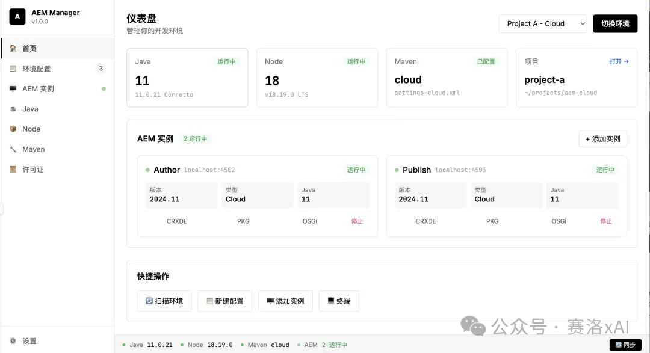
Task: Launch the 终端 quick action
Action: pyautogui.click(x=339, y=301)
